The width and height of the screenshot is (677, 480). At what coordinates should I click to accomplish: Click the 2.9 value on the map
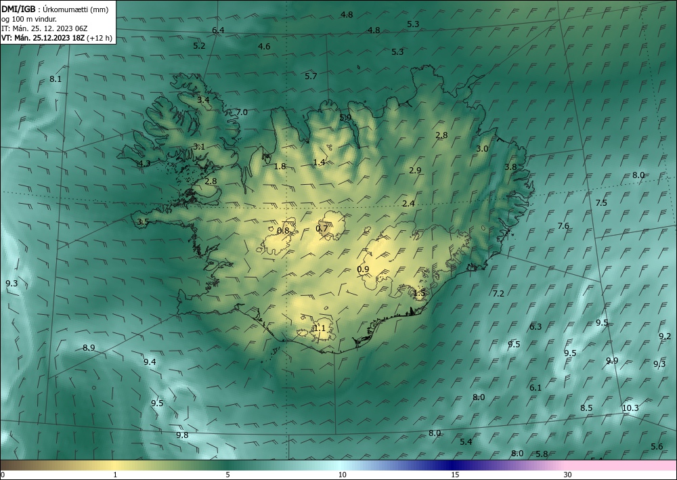tap(415, 171)
